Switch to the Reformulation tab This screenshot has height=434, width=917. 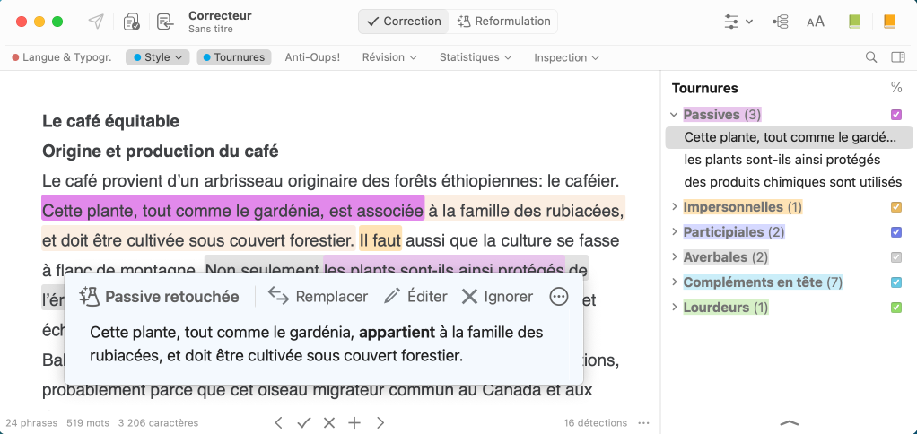503,22
